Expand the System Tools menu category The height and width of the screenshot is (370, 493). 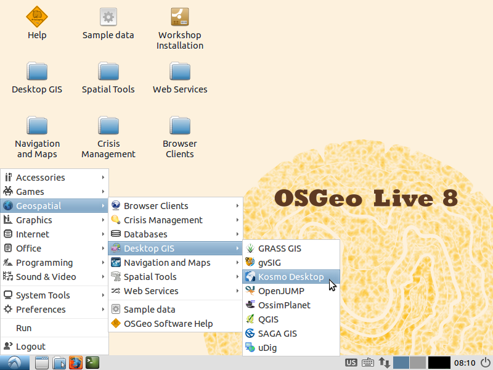54,295
